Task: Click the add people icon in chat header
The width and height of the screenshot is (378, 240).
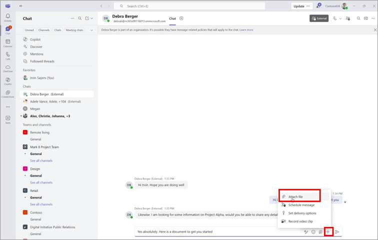Action: [348, 18]
